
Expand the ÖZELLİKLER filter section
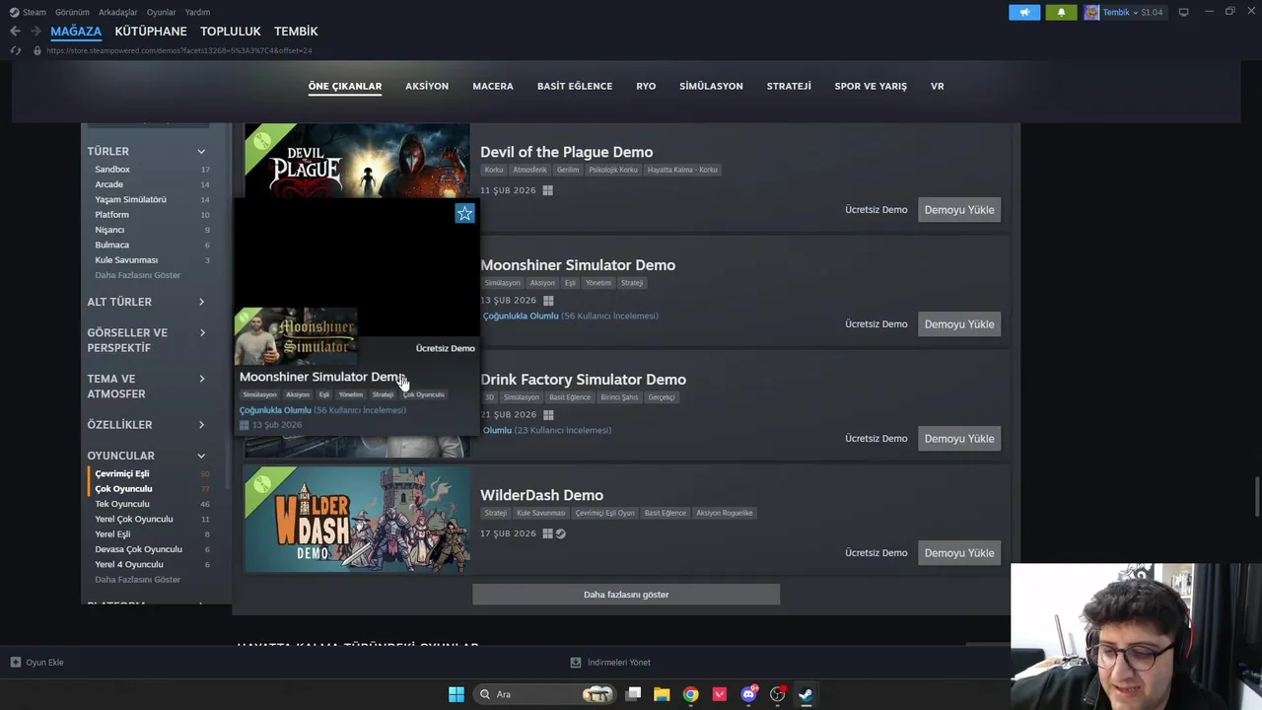tap(201, 425)
